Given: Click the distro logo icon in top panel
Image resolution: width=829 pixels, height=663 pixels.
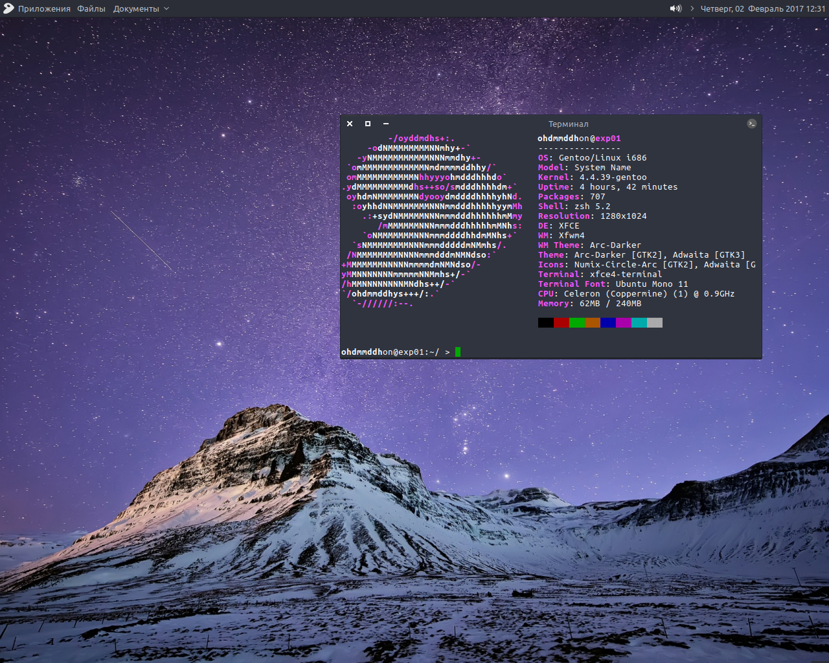Looking at the screenshot, I should (8, 8).
